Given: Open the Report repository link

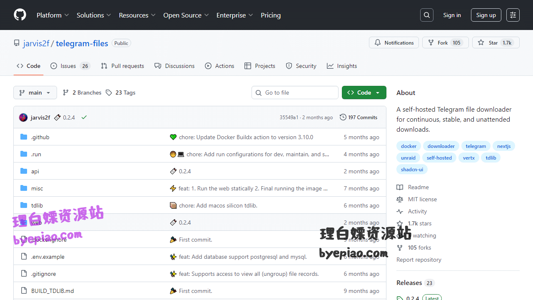Looking at the screenshot, I should (x=419, y=260).
